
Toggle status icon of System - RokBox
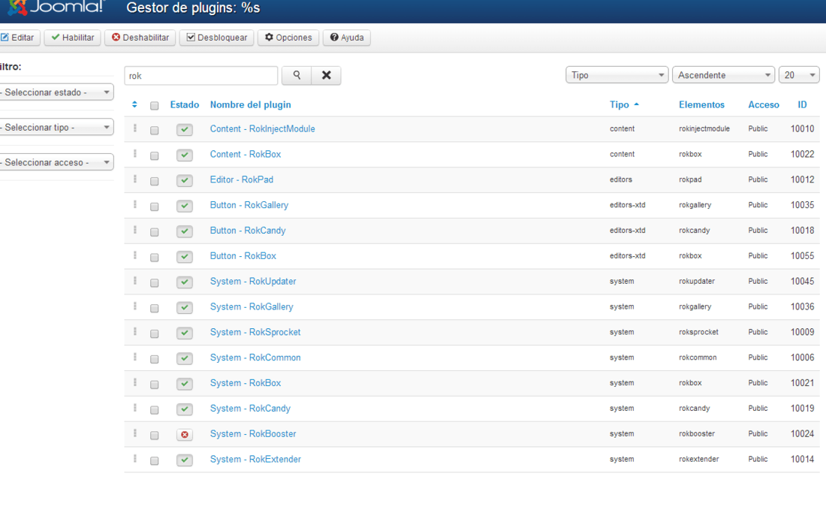[x=185, y=384]
